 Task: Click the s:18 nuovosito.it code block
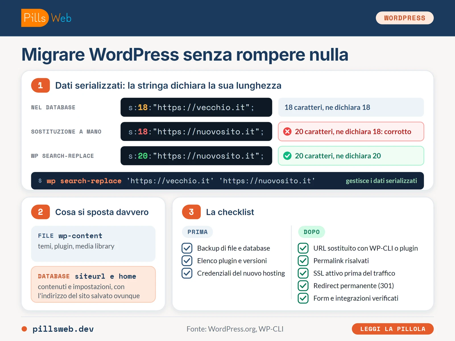pyautogui.click(x=196, y=132)
